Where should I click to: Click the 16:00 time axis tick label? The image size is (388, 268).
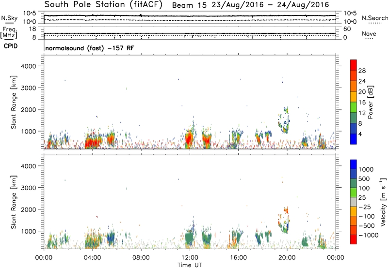238,258
